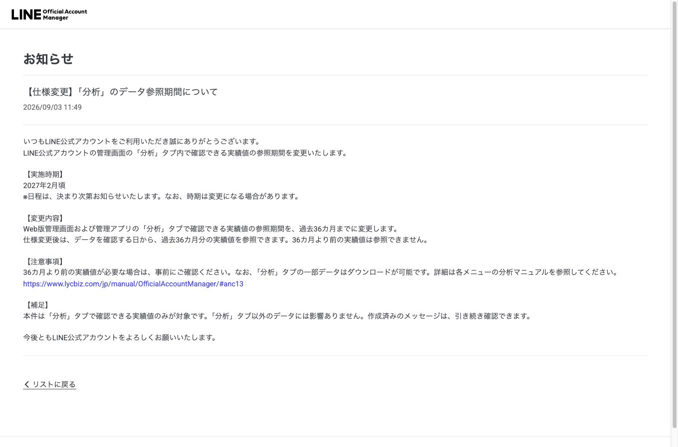Click the 【実施時期】 section heading
Viewport: 678px width, 447px height.
(x=44, y=175)
